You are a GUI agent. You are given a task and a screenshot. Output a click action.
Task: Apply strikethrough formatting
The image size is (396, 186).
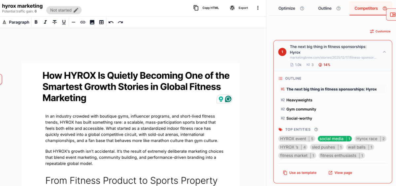click(54, 22)
